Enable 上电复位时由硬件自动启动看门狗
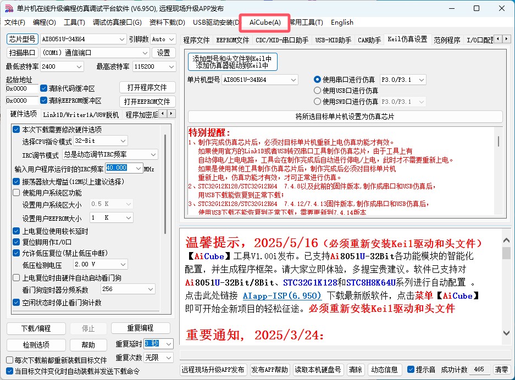Viewport: 515px width, 380px height. pyautogui.click(x=16, y=278)
